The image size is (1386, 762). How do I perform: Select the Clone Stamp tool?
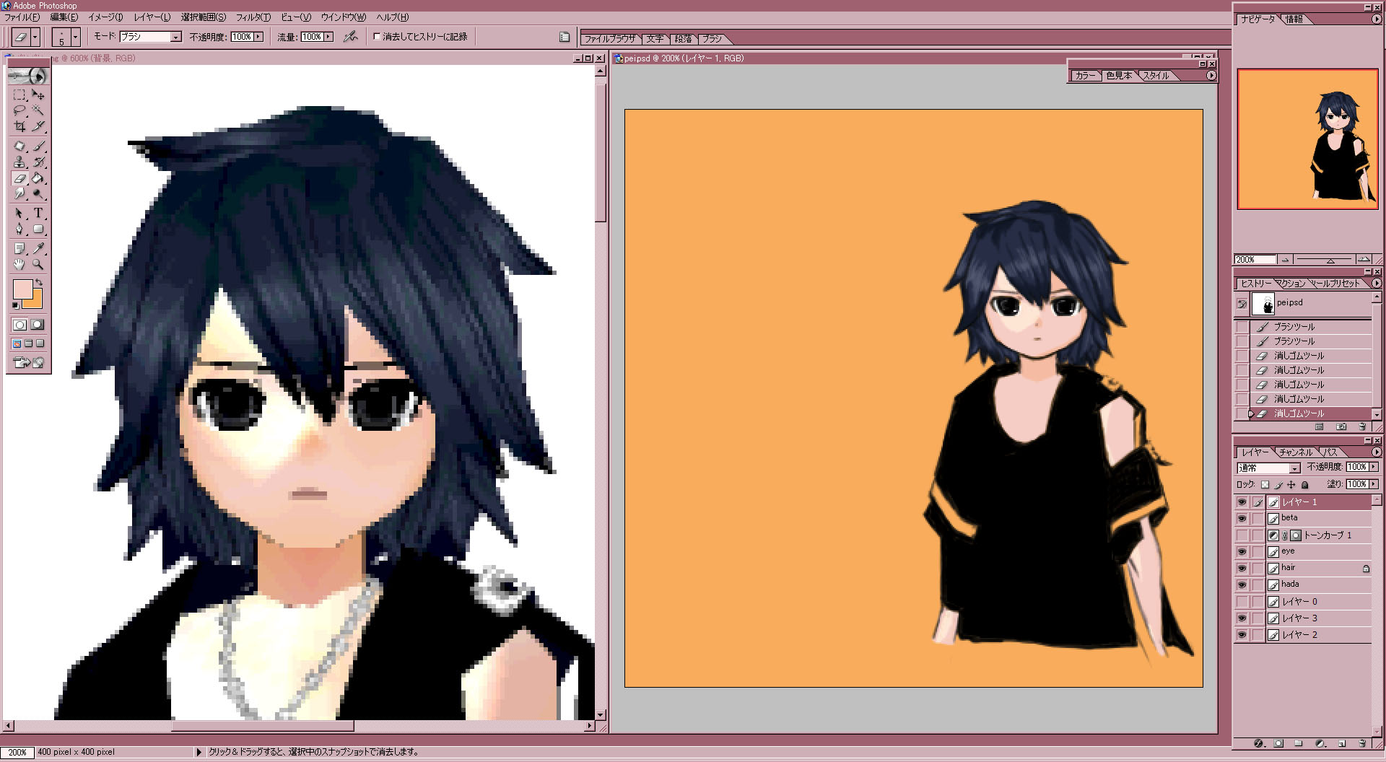click(x=19, y=162)
